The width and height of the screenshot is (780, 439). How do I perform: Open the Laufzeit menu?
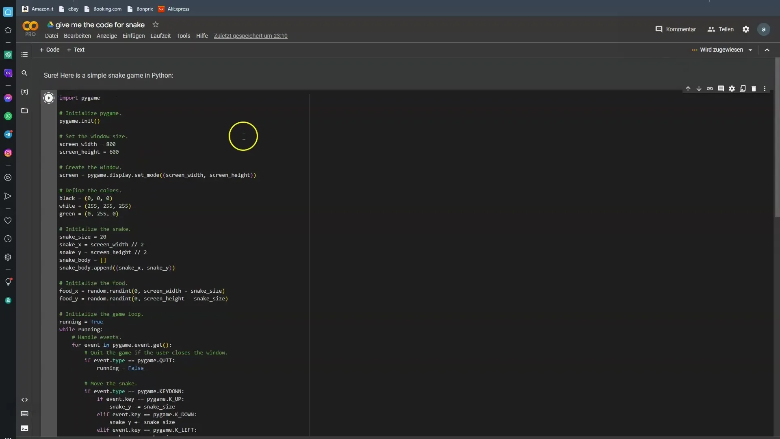[160, 36]
